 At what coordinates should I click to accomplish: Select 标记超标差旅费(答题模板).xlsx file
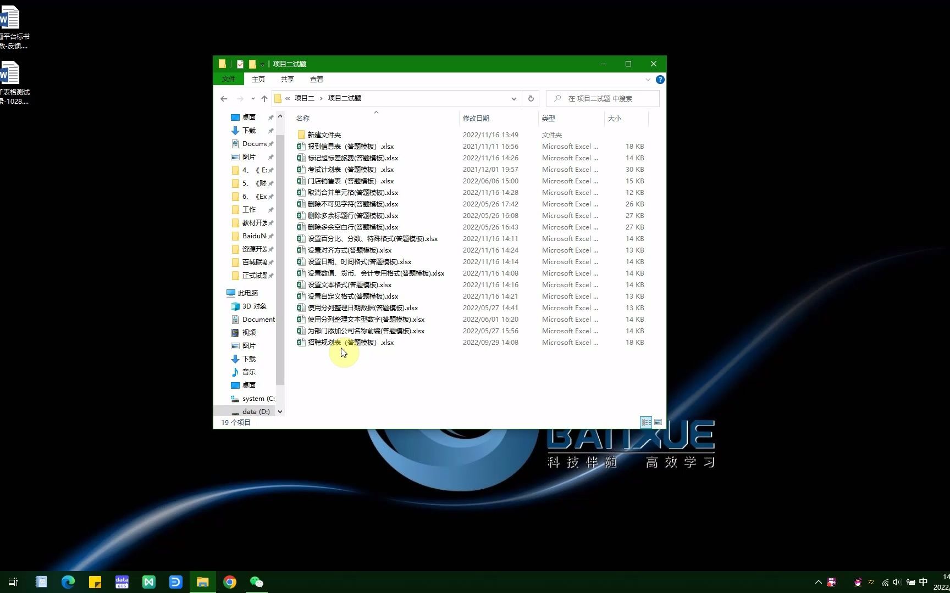point(353,158)
